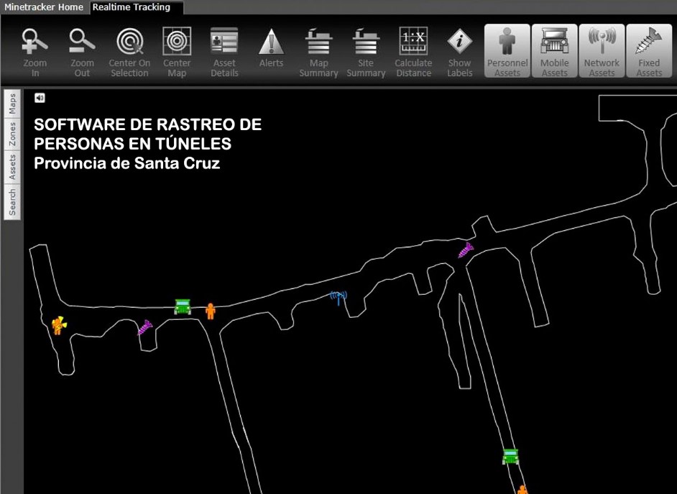
Task: Select the blue network antenna on map
Action: (338, 298)
